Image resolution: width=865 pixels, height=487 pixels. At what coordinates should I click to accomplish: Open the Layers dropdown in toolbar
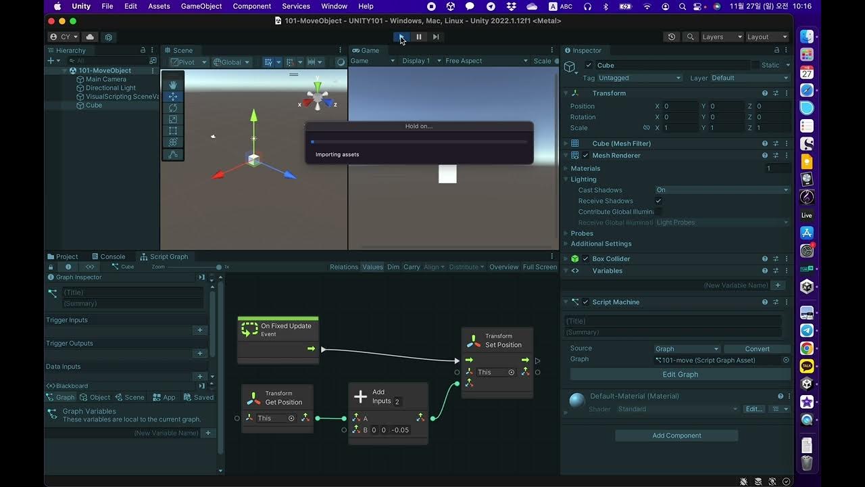tap(721, 37)
